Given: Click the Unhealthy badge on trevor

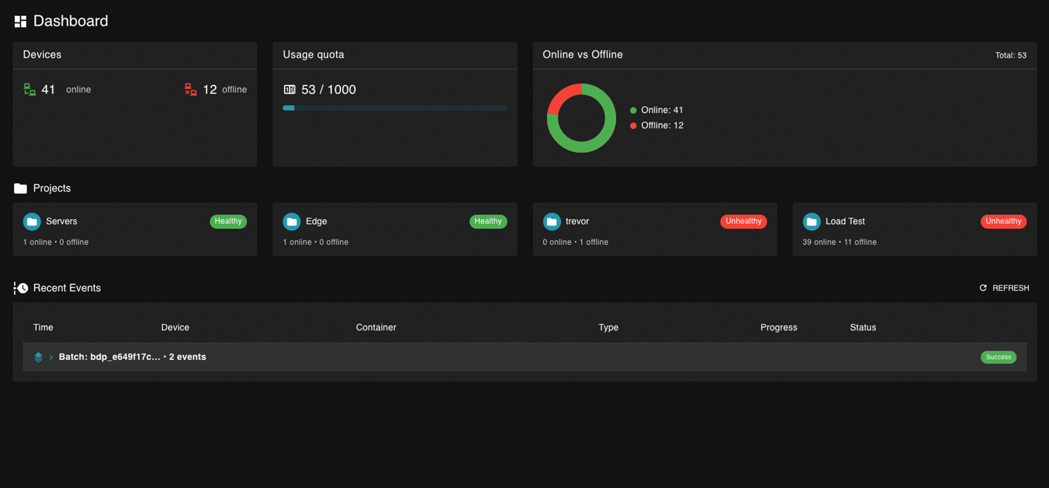Looking at the screenshot, I should (743, 221).
